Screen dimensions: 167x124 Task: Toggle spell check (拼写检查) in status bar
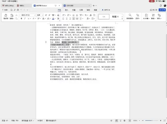[x=27, y=121]
